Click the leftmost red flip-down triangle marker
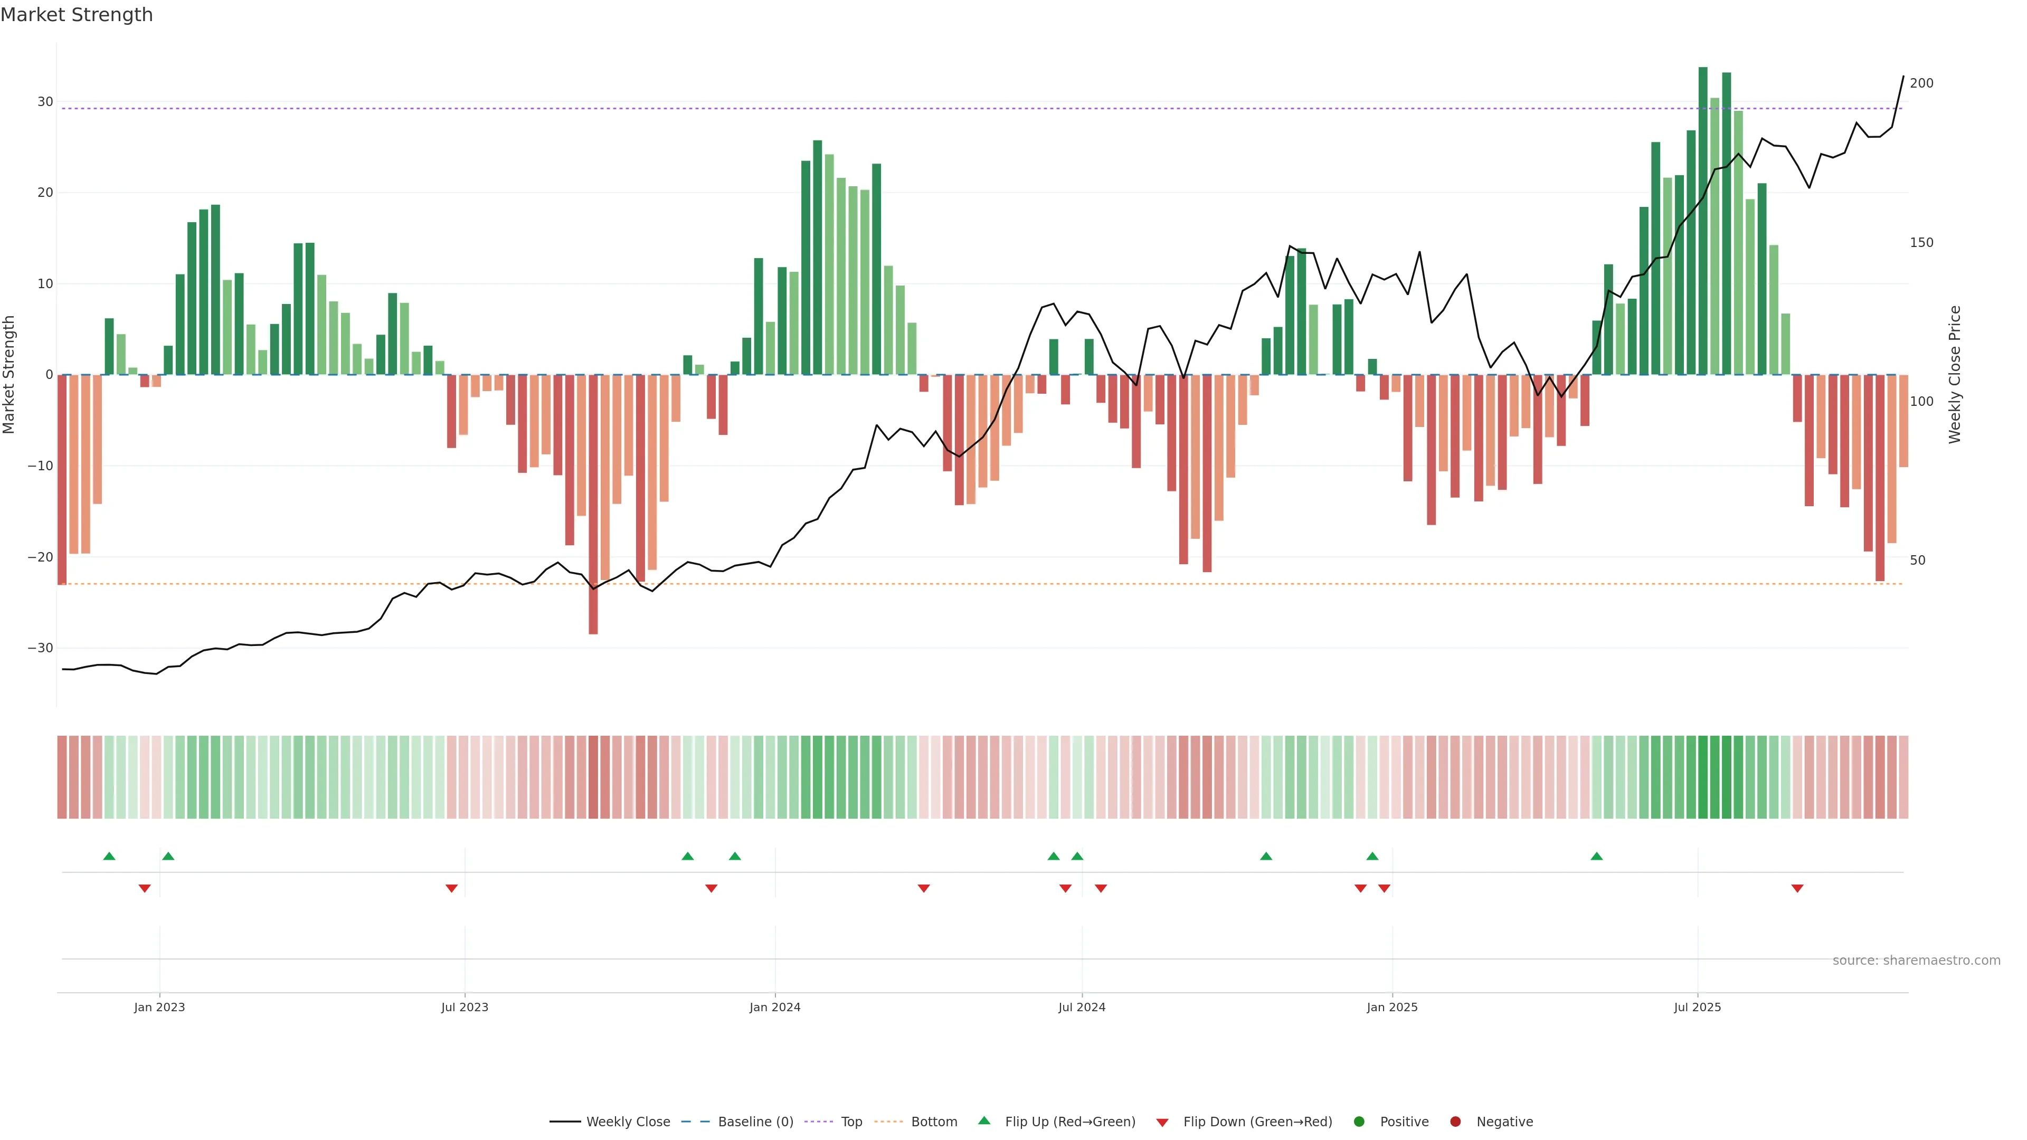Screen dimensions: 2027x1140 (x=145, y=888)
